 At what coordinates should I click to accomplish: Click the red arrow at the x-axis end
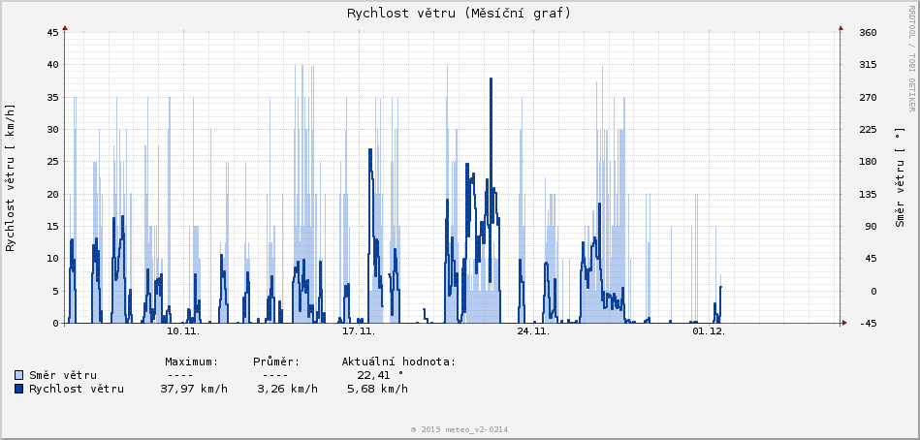(844, 323)
